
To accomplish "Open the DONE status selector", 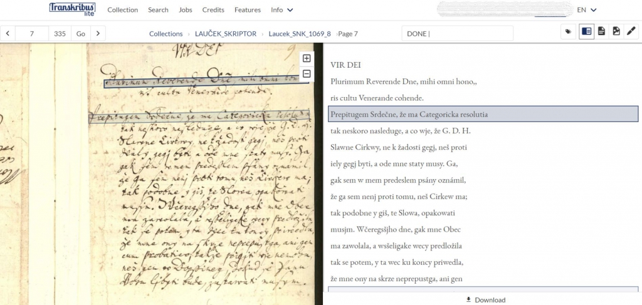I will tap(456, 34).
